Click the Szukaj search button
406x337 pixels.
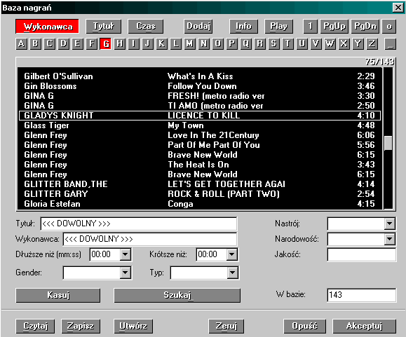[x=177, y=296]
